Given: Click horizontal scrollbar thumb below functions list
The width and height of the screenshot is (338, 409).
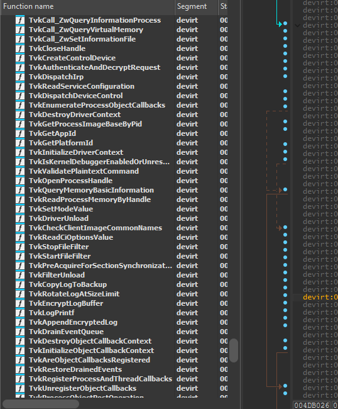Looking at the screenshot, I should click(x=41, y=404).
